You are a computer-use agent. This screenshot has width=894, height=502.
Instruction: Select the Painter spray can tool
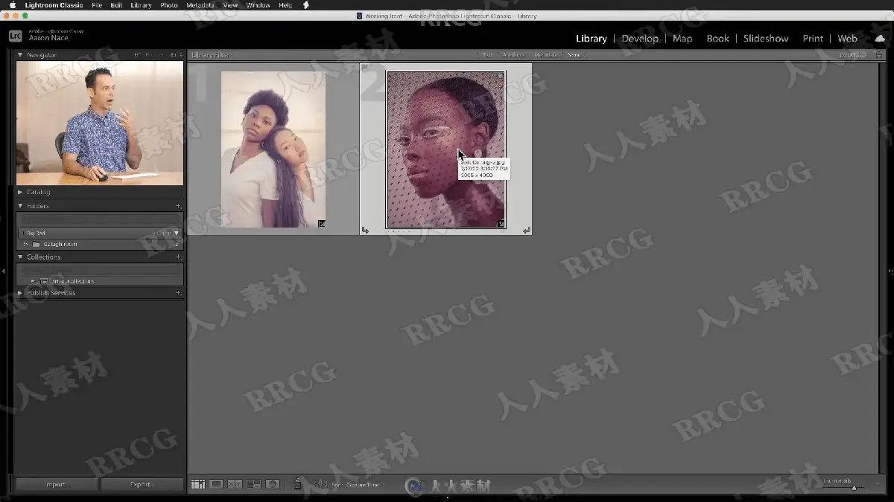pyautogui.click(x=297, y=484)
